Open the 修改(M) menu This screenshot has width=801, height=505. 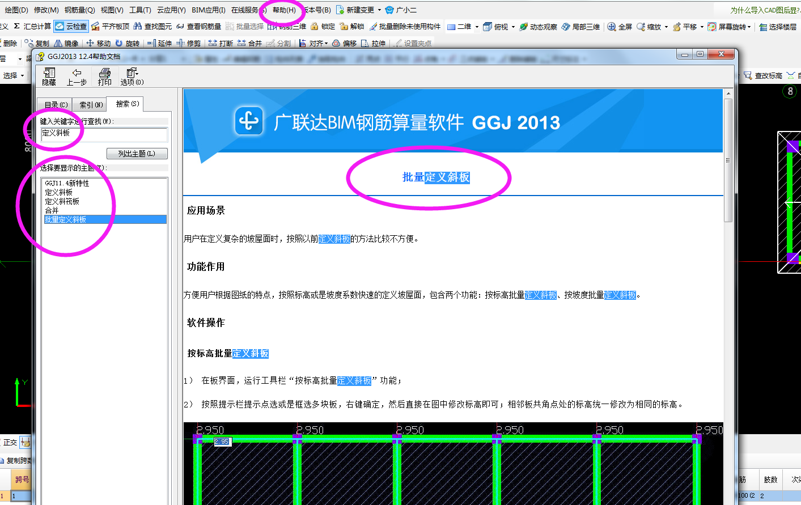[46, 10]
